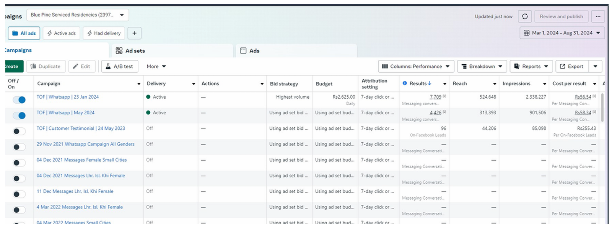Open 29 Nov 2021 Whatsapp Campaign All Genders link
Image resolution: width=612 pixels, height=228 pixels.
86,144
